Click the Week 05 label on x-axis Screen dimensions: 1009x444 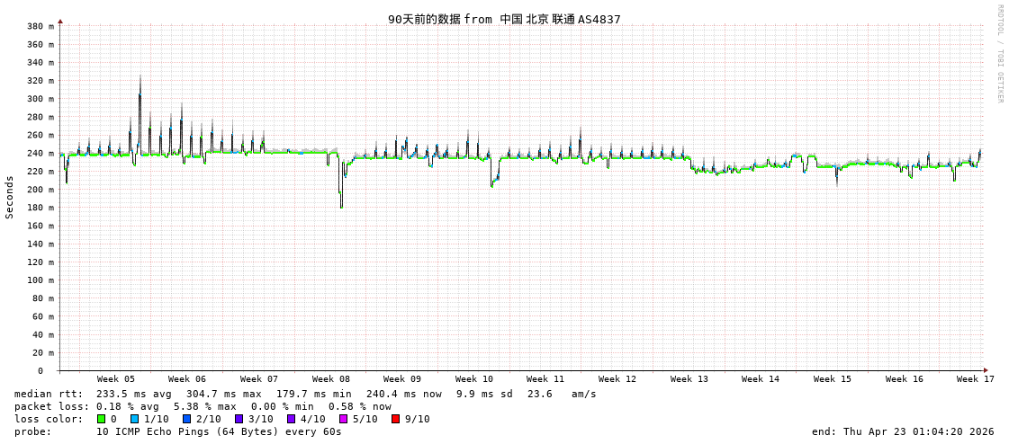coord(116,379)
